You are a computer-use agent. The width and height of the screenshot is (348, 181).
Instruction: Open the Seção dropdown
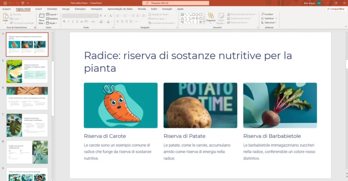52,23
